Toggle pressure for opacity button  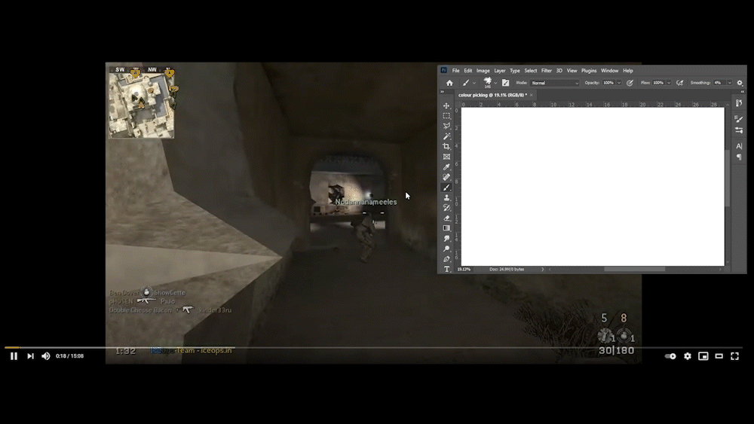click(630, 83)
